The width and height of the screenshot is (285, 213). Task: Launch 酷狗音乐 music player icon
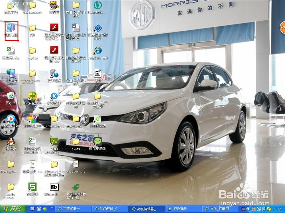[54, 96]
